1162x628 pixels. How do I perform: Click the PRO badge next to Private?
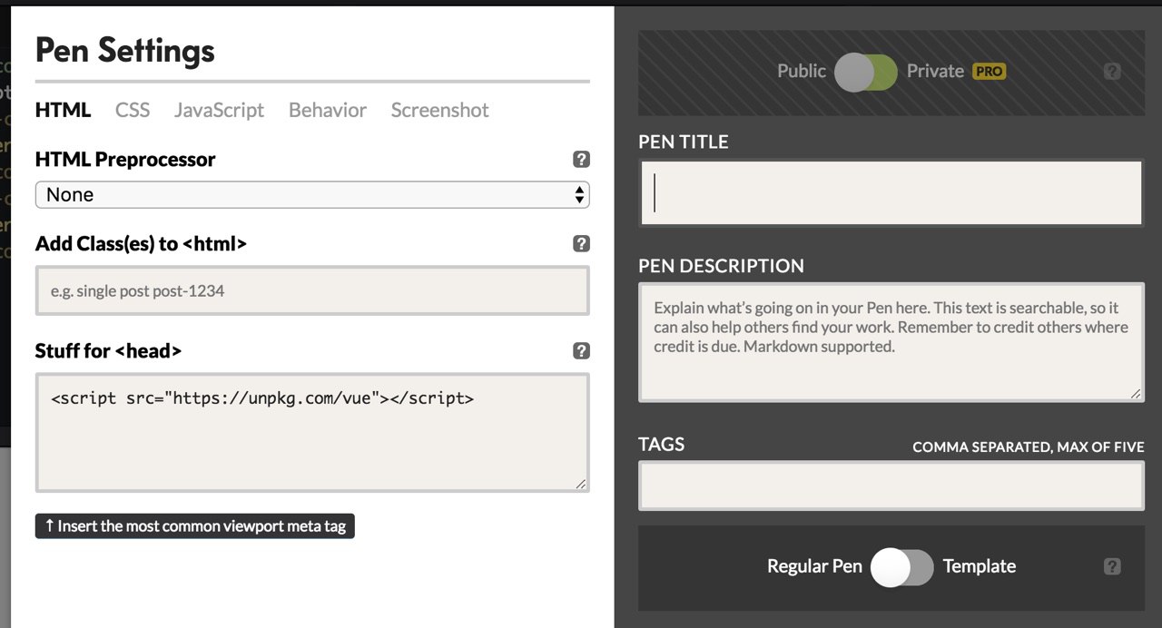[x=989, y=72]
